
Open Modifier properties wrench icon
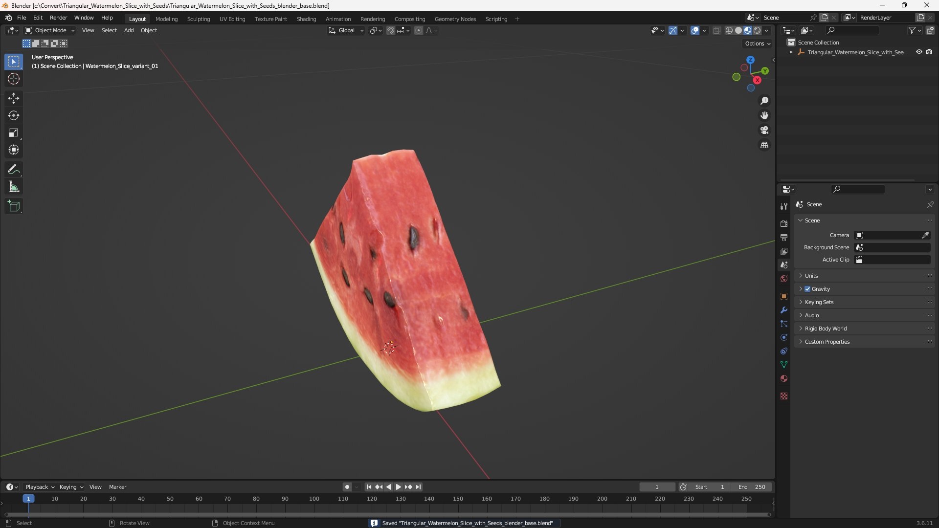784,310
